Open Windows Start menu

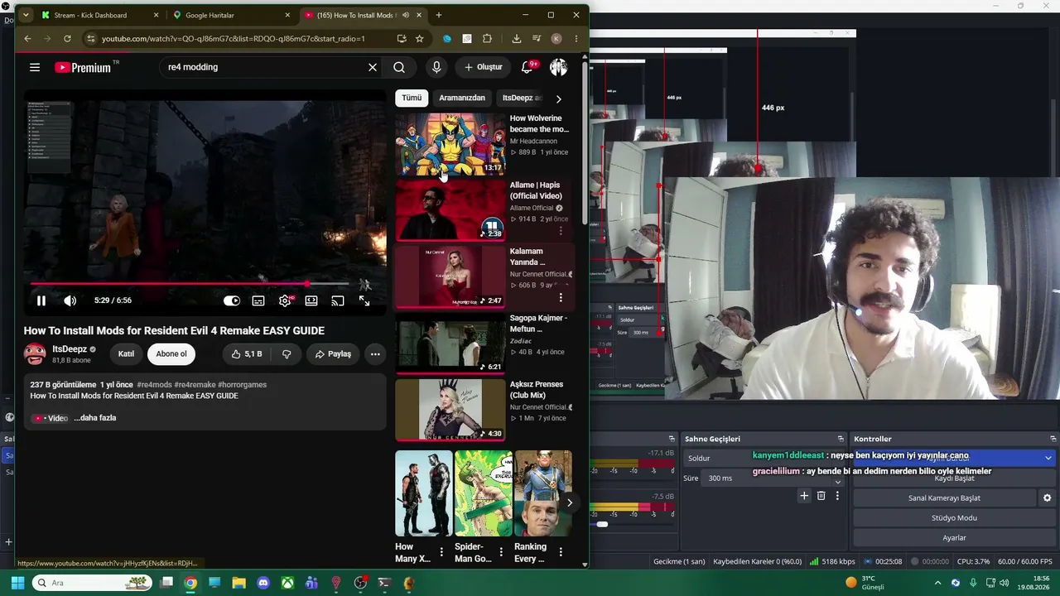[17, 583]
